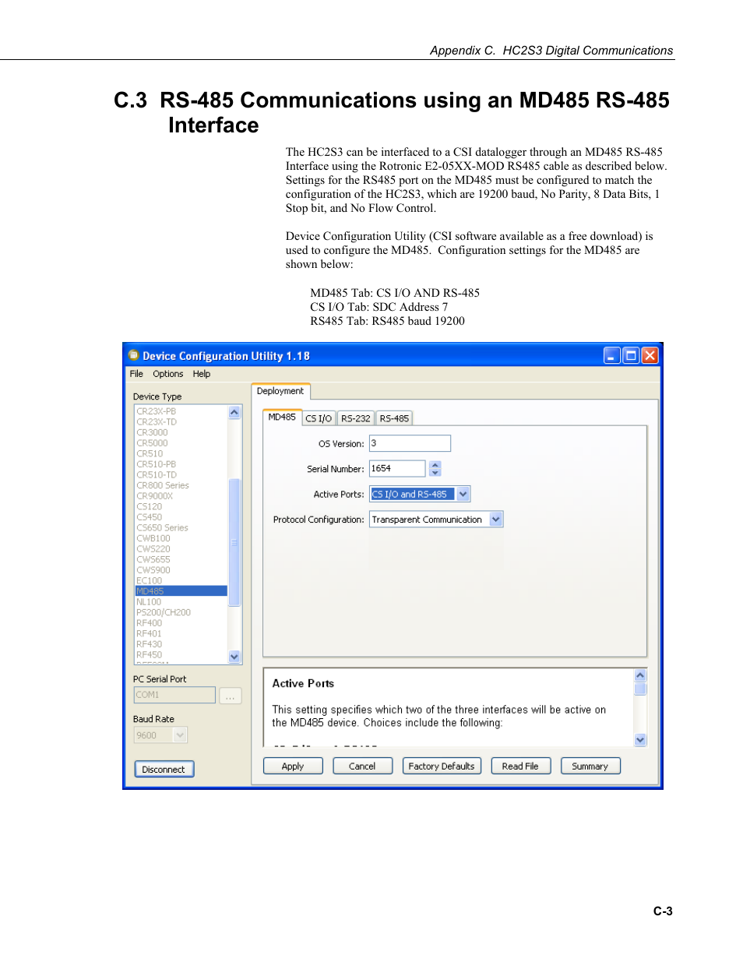This screenshot has width=743, height=962.
Task: Switch to the RS-232 tab
Action: click(356, 418)
